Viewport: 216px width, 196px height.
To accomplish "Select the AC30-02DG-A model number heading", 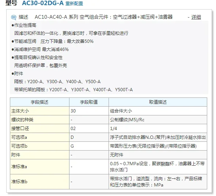I will pos(43,3).
